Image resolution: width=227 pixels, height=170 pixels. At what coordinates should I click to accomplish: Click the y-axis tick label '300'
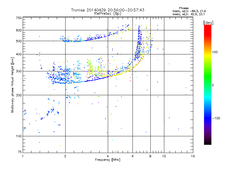[x=19, y=71]
